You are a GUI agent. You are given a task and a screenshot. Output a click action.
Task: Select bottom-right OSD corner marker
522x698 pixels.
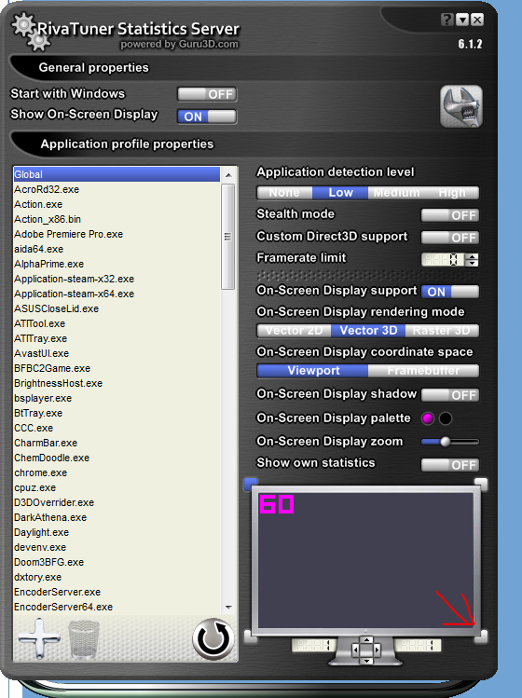point(481,636)
